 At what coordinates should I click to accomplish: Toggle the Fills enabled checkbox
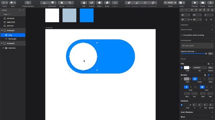click(x=182, y=68)
